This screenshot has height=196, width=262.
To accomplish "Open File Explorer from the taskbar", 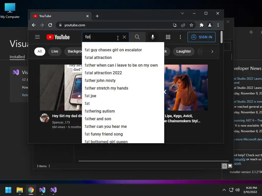I will 19,190.
